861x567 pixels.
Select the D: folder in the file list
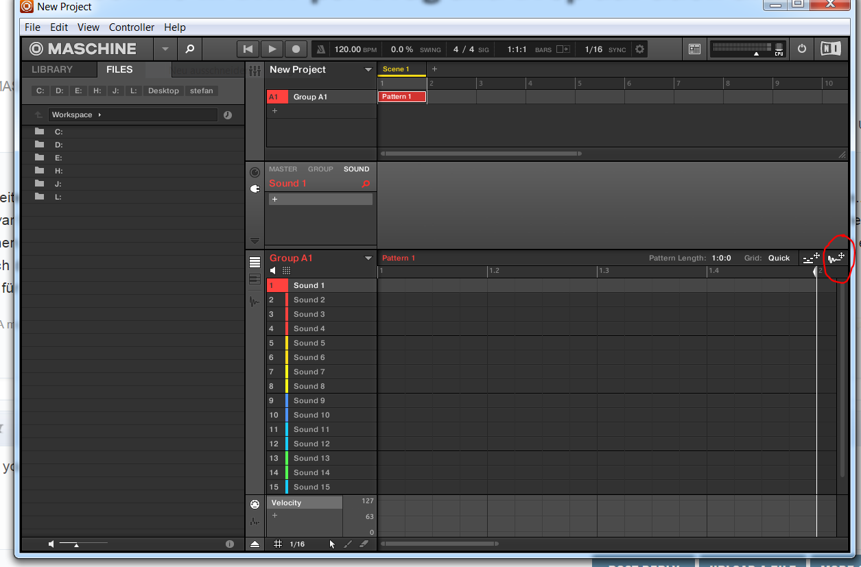[x=132, y=145]
